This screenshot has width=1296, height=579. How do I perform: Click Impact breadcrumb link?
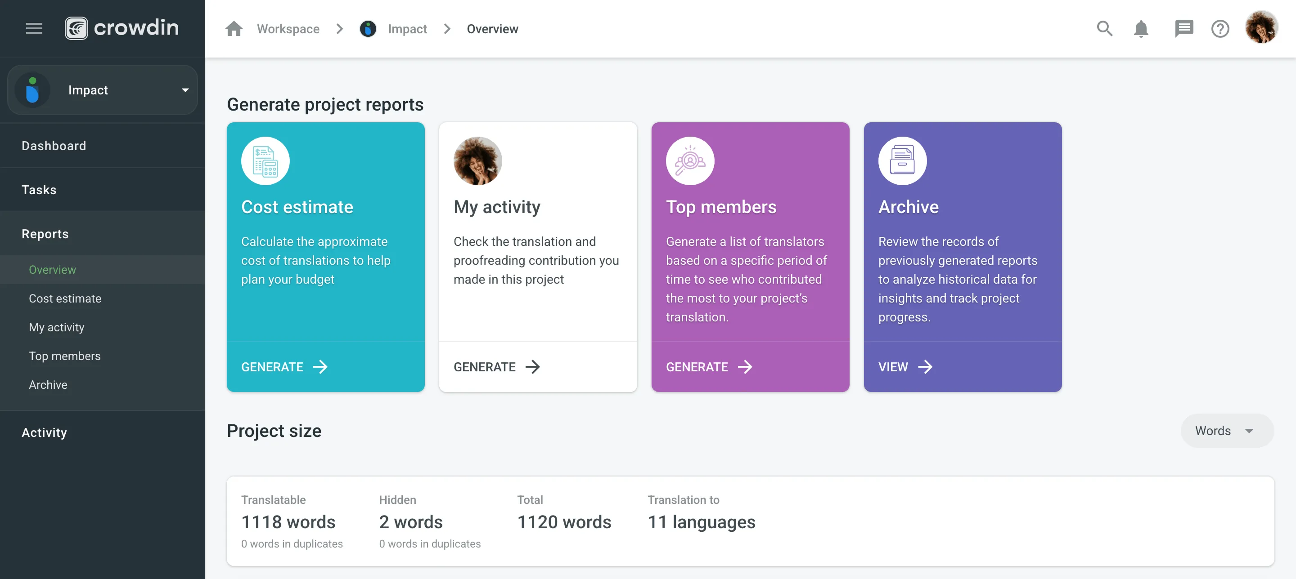point(407,29)
